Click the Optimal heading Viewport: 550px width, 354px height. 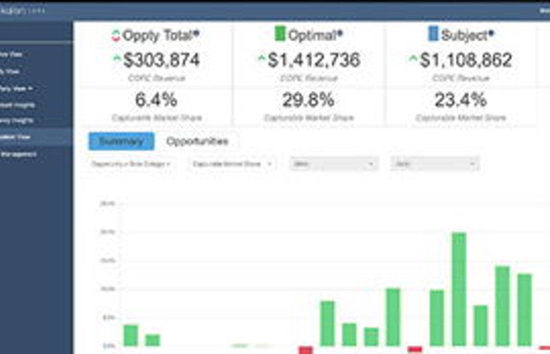(x=312, y=35)
